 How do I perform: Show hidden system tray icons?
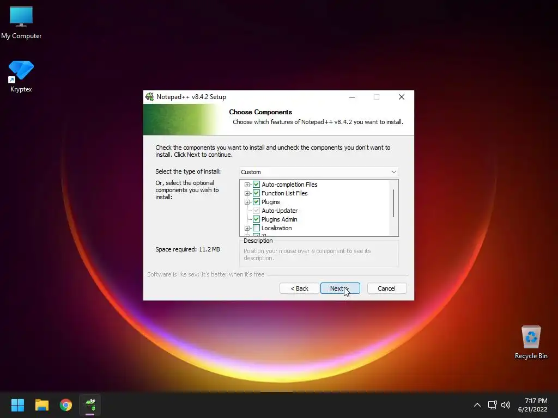click(x=477, y=405)
